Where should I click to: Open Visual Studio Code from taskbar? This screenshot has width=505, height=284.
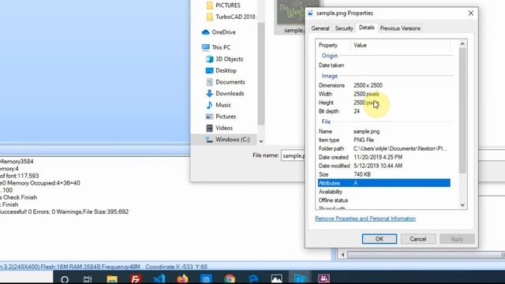click(x=159, y=278)
